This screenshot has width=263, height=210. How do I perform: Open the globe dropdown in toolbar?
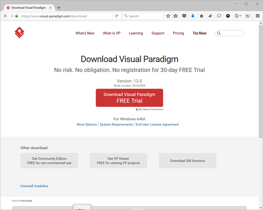pyautogui.click(x=238, y=16)
